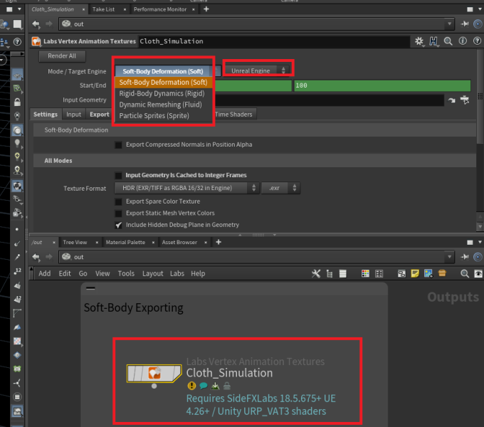Enable Export Compressed Normals in Position Alpha
Image resolution: width=484 pixels, height=427 pixels.
(119, 144)
